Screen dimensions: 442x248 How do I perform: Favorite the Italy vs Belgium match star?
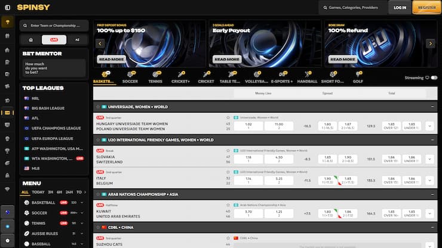pos(228,172)
